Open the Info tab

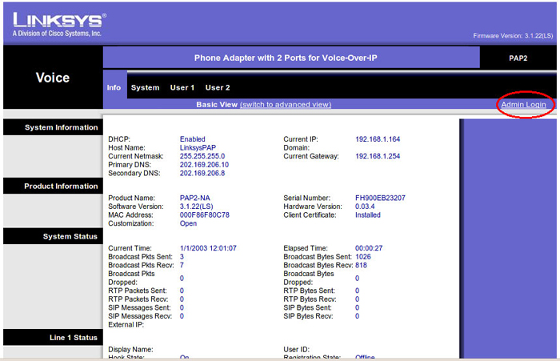(114, 87)
